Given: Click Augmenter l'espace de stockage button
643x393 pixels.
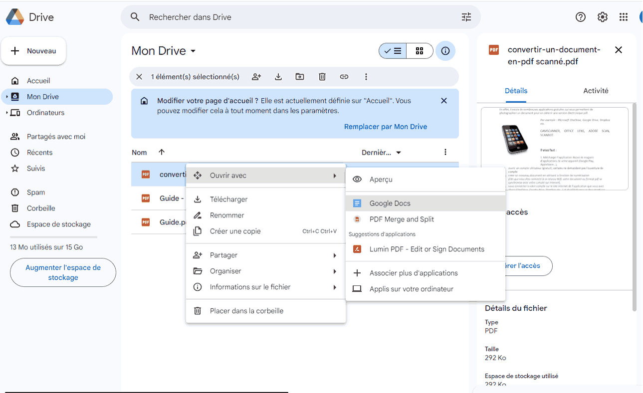Looking at the screenshot, I should (x=63, y=272).
